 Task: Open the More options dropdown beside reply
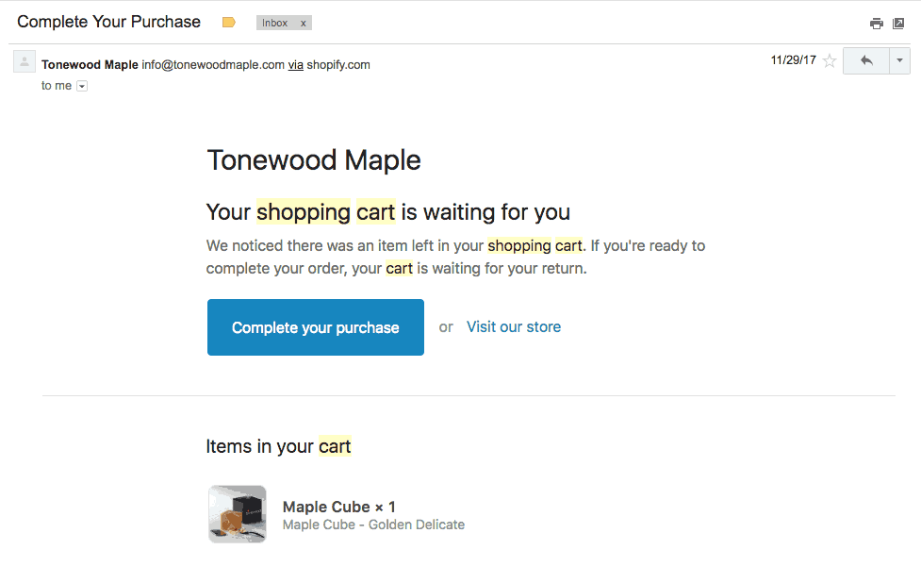[x=899, y=60]
